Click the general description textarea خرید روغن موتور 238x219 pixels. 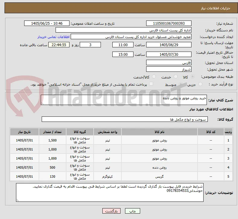click(124, 100)
